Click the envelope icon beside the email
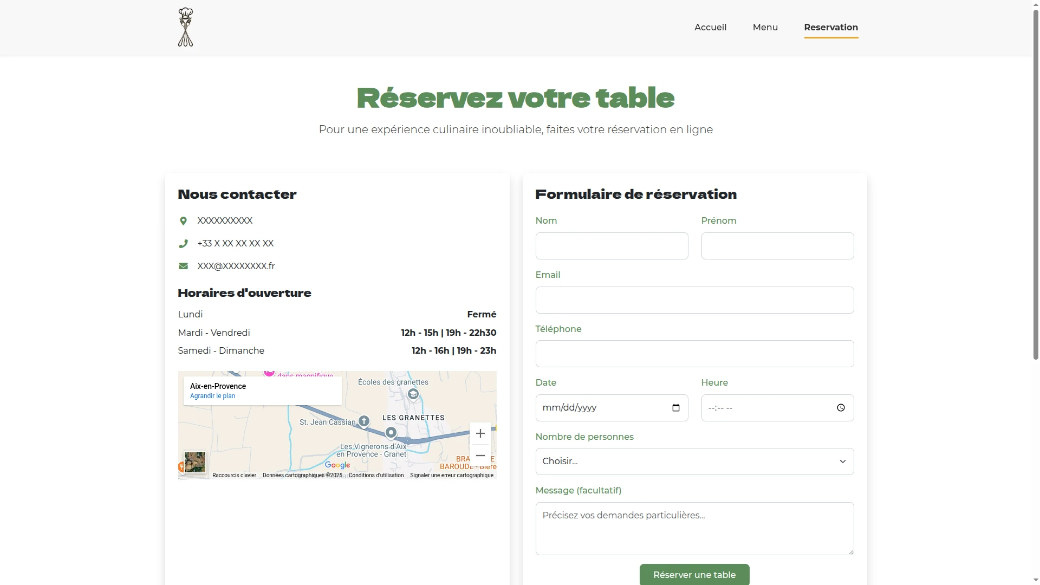The height and width of the screenshot is (585, 1040). coord(183,265)
